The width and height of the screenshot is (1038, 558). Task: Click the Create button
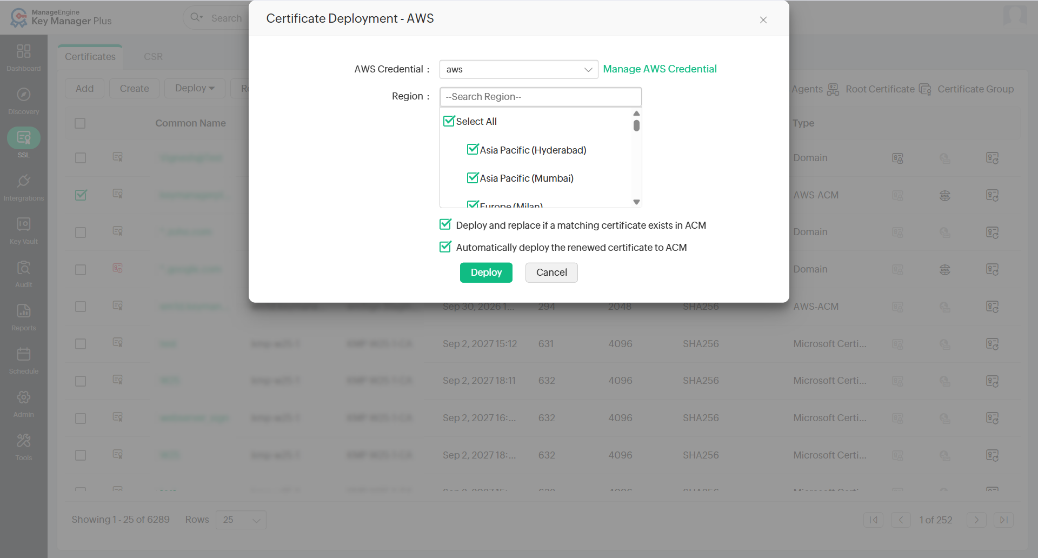coord(134,88)
